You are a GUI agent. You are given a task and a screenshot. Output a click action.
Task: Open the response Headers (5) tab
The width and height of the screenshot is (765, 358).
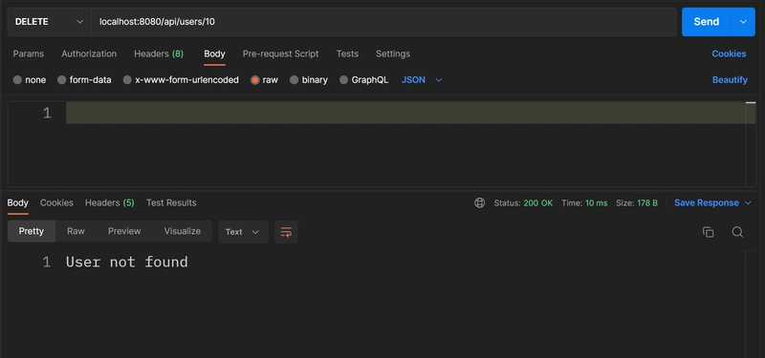109,202
